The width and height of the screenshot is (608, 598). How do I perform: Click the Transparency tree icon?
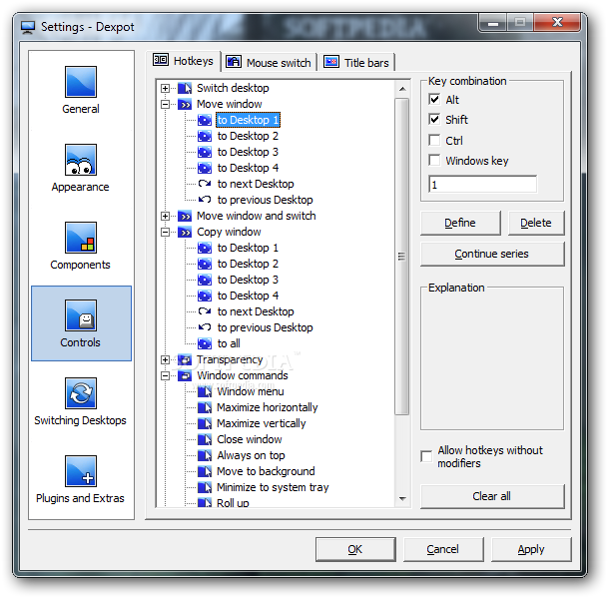tap(185, 359)
